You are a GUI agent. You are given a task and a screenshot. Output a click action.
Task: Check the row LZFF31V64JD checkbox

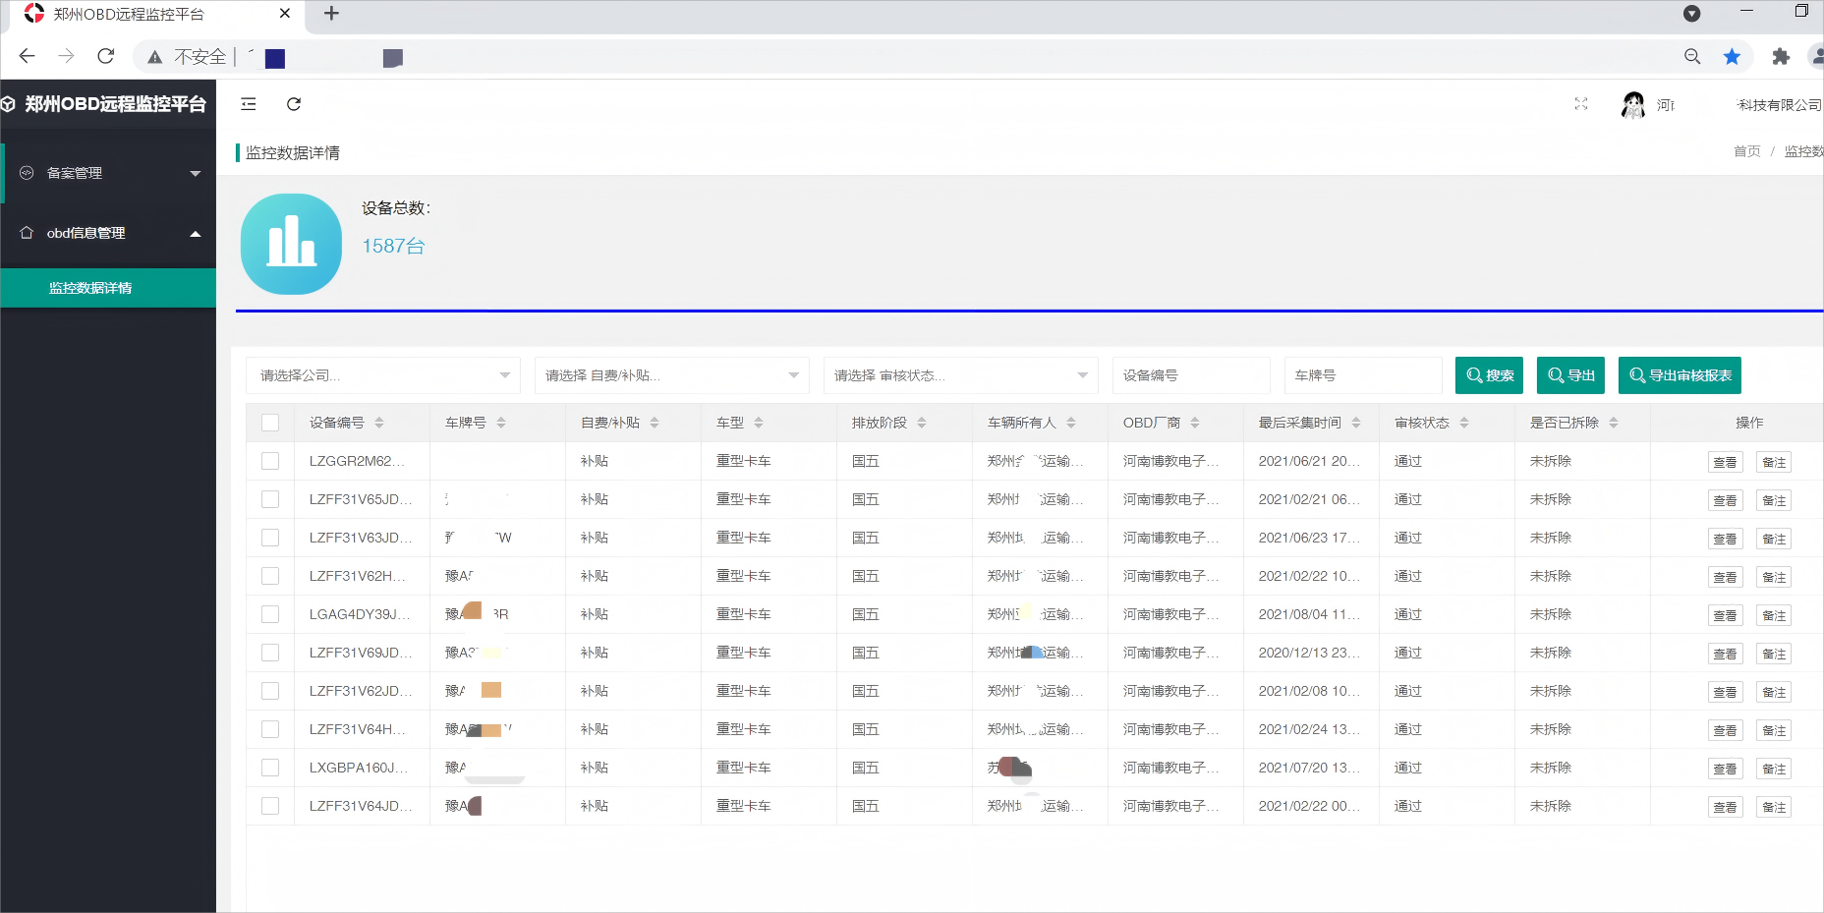[270, 806]
